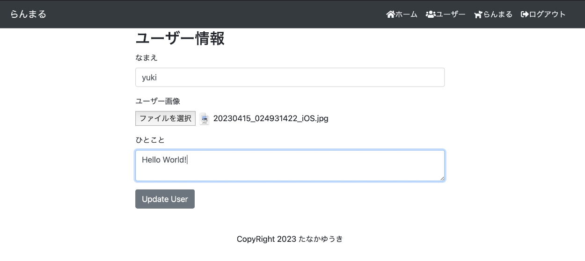Click the dog icon in navbar

click(478, 14)
